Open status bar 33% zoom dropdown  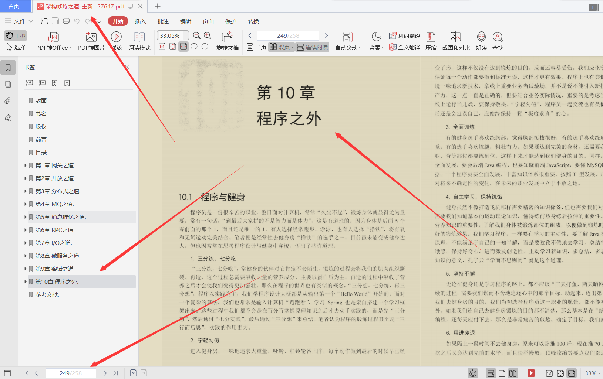click(x=592, y=373)
